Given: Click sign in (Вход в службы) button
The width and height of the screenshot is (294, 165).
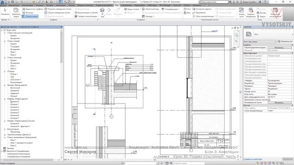Looking at the screenshot, I should 249,2.
